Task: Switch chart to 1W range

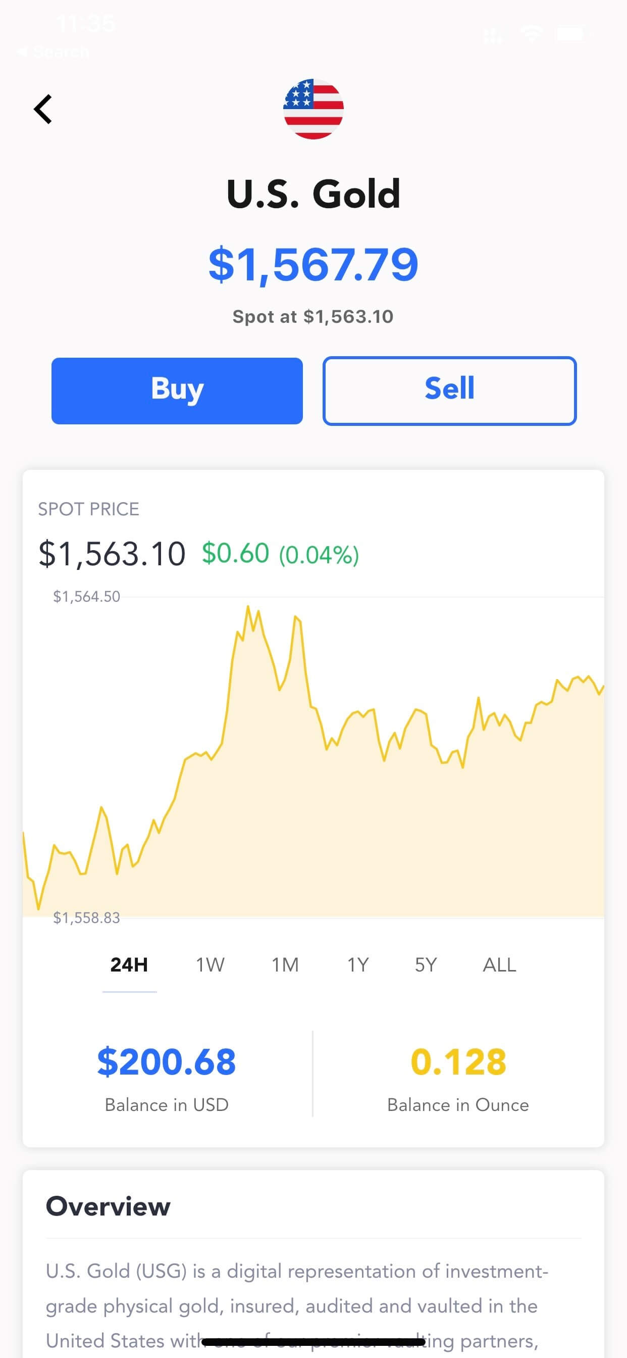Action: click(210, 965)
